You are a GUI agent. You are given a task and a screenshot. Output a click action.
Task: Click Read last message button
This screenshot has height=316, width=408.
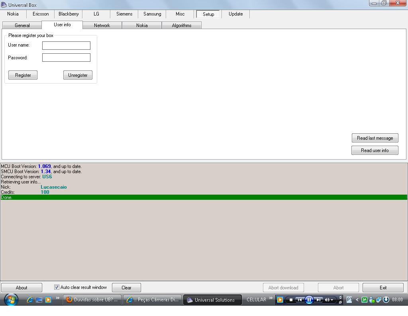tap(375, 138)
